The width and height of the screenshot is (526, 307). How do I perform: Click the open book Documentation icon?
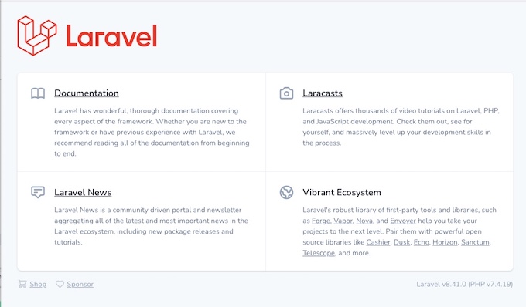pos(38,93)
